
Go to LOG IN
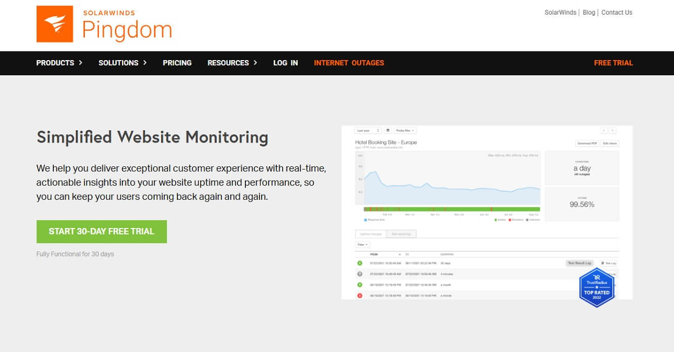tap(285, 63)
